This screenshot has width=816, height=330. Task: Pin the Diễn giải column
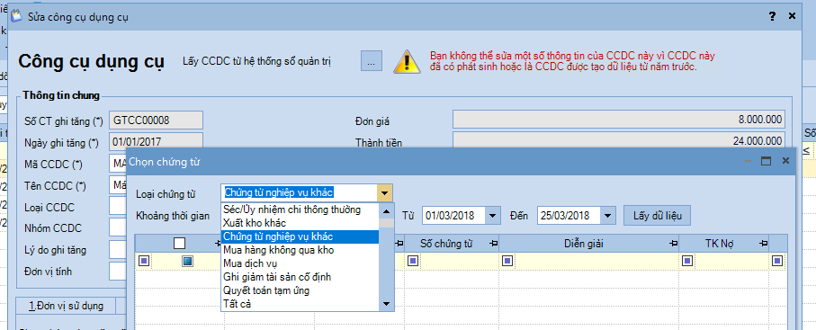pyautogui.click(x=673, y=243)
